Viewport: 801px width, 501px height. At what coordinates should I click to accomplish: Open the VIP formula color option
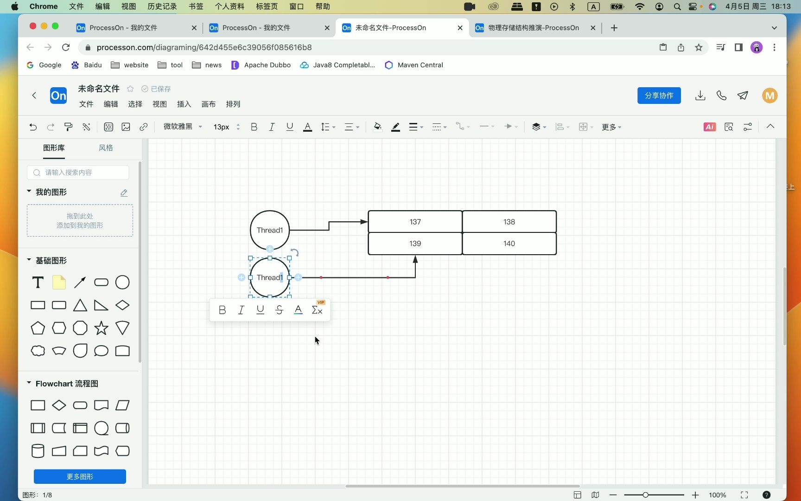point(317,310)
